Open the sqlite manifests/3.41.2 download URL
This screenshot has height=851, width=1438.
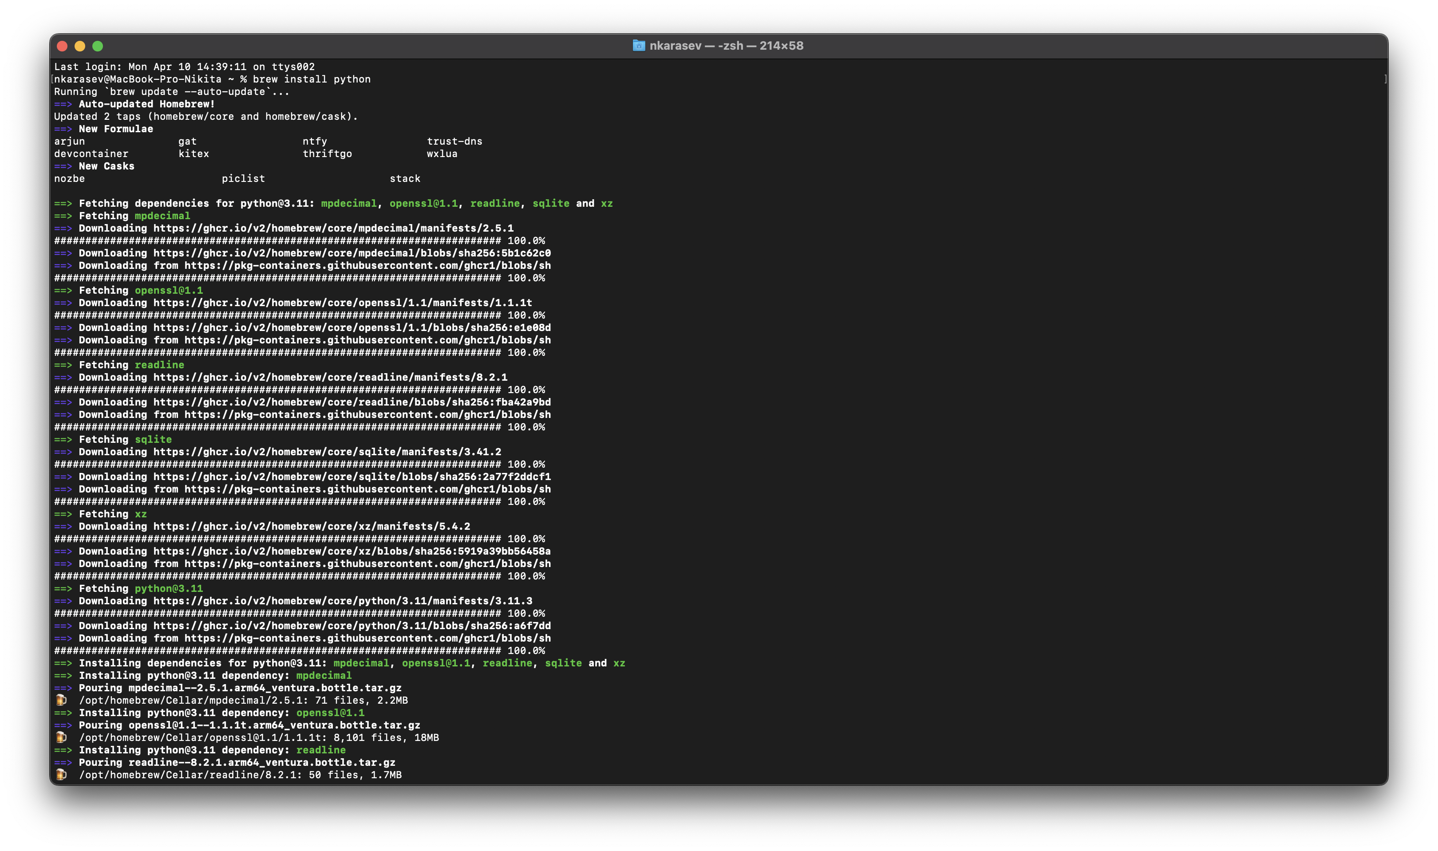pos(327,452)
